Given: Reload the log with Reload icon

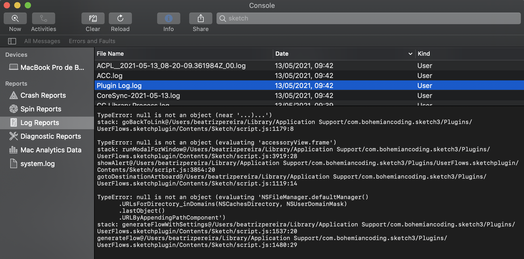Looking at the screenshot, I should tap(120, 18).
